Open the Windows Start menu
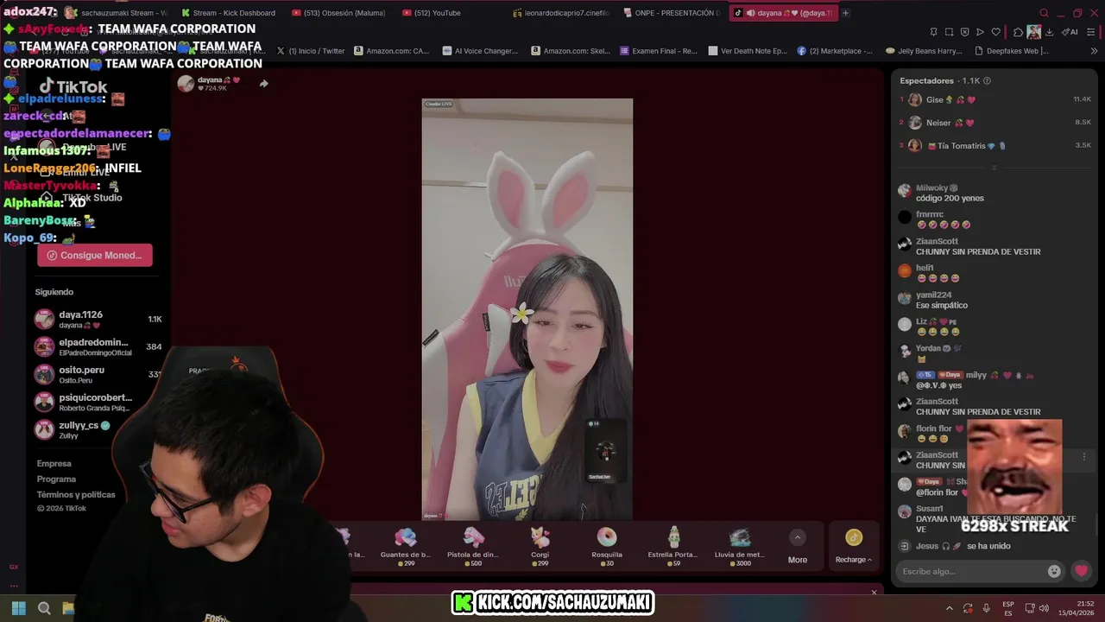This screenshot has width=1105, height=622. [18, 608]
